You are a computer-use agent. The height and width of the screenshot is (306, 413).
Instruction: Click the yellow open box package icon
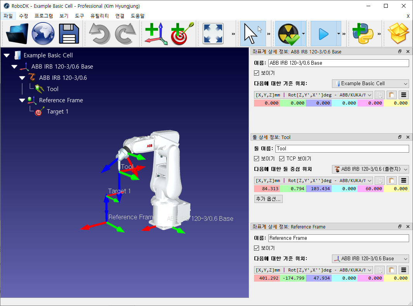tap(398, 34)
